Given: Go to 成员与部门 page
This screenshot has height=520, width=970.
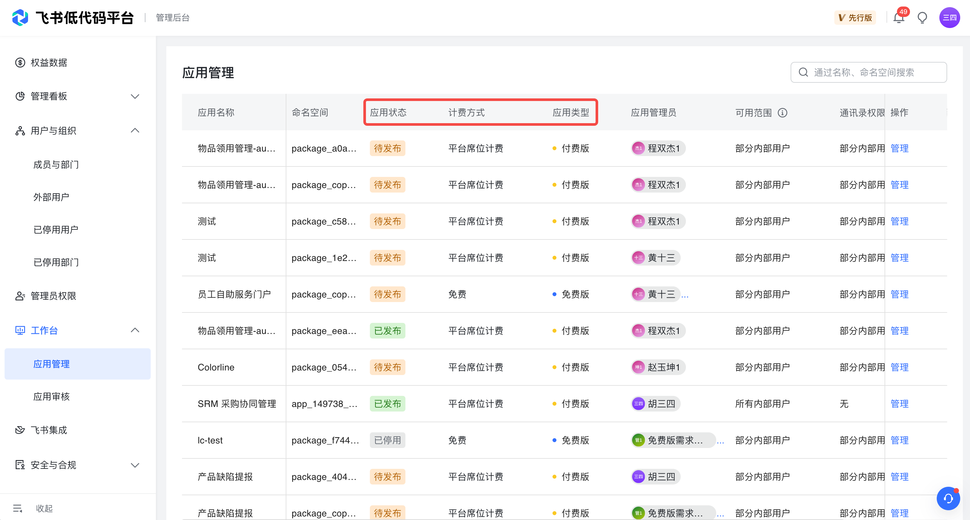Looking at the screenshot, I should (56, 165).
